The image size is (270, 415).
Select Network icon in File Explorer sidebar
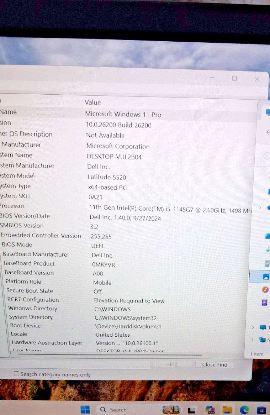(x=262, y=340)
